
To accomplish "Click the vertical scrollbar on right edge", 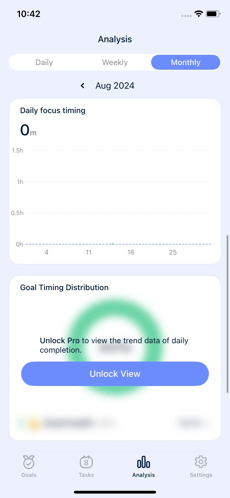I will pyautogui.click(x=227, y=314).
